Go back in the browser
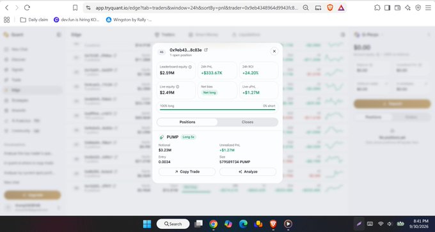This screenshot has height=232, width=435. coord(7,8)
